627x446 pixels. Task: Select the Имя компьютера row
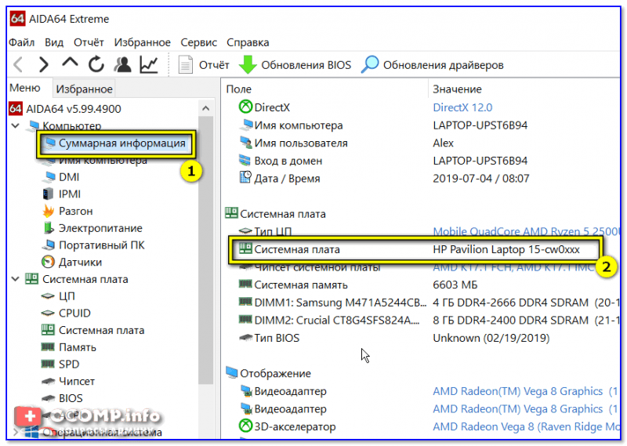(x=422, y=125)
